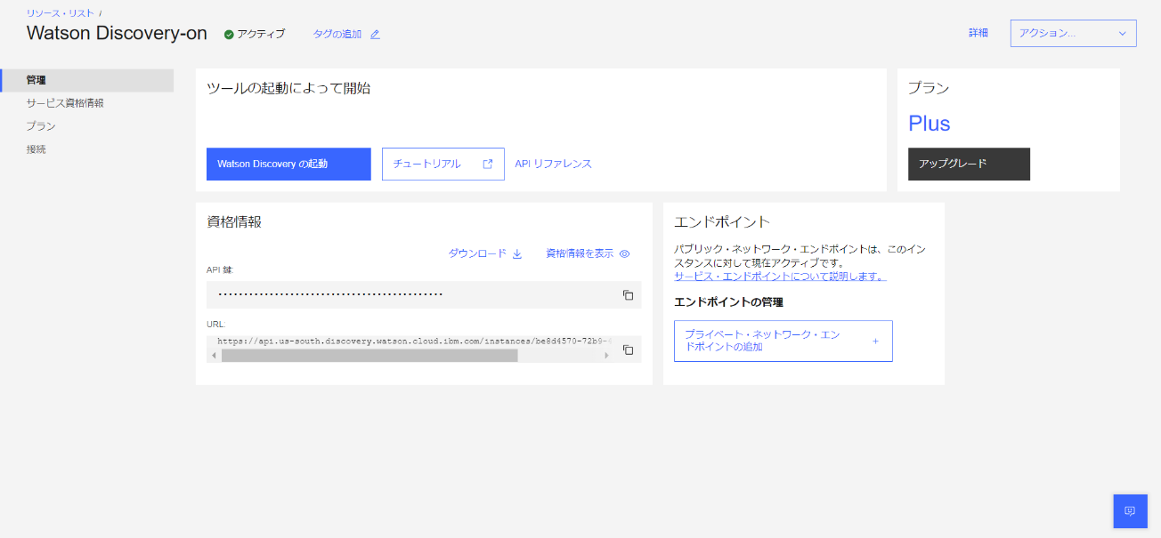Image resolution: width=1161 pixels, height=538 pixels.
Task: Select 管理 in the sidebar
Action: (37, 80)
